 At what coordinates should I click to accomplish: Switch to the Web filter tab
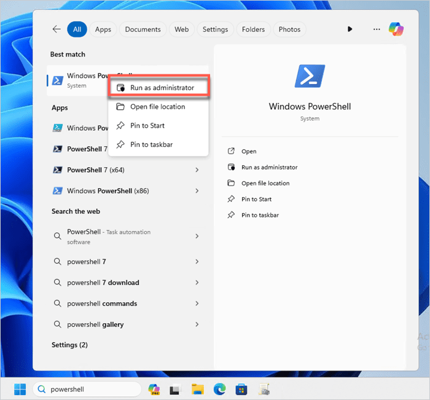(182, 29)
